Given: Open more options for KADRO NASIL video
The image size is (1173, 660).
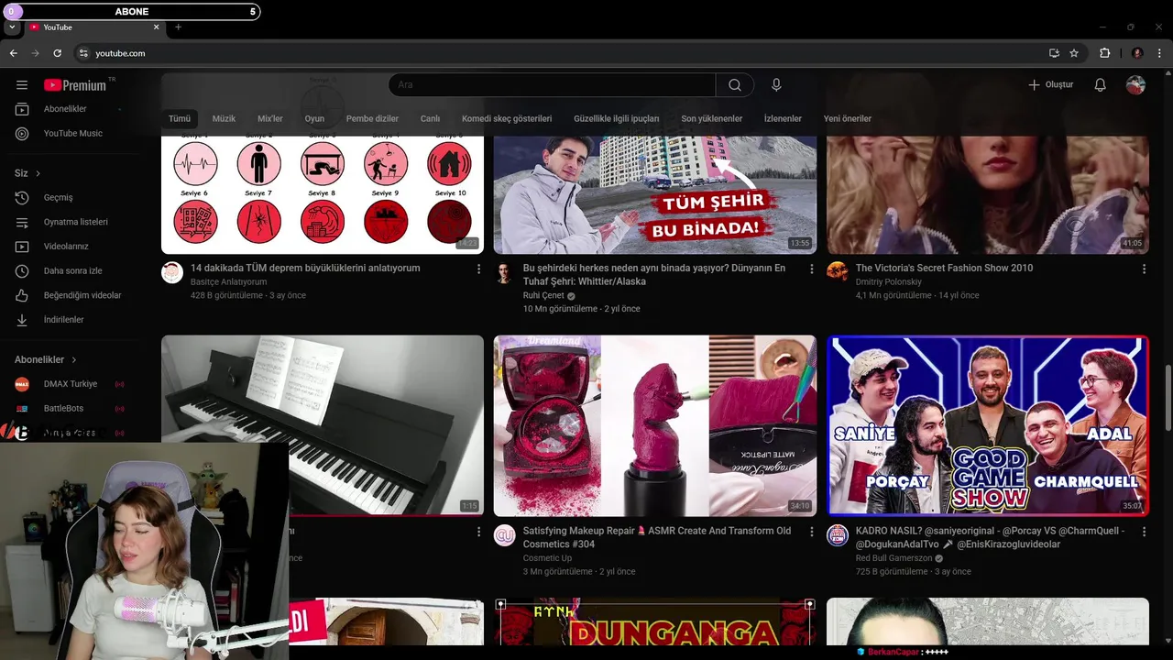Looking at the screenshot, I should 1144,532.
